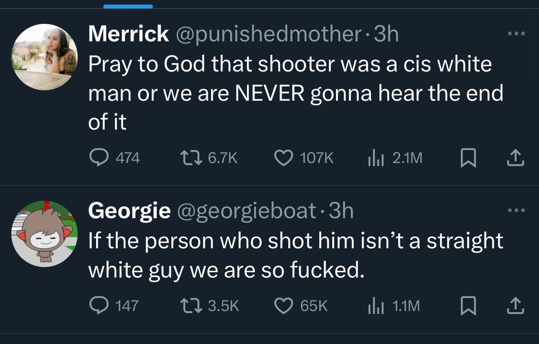Reply to Georgie's tweet

pyautogui.click(x=96, y=306)
